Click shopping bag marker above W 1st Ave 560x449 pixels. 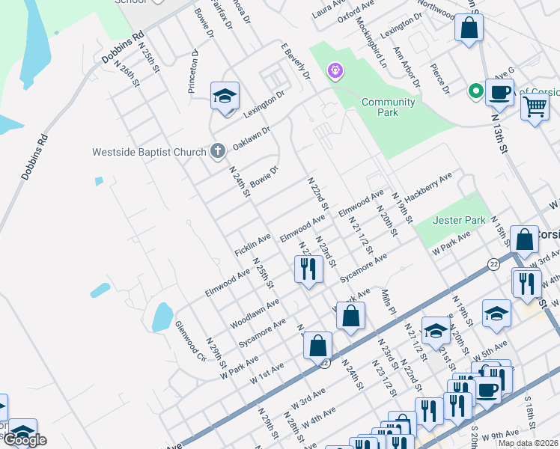(317, 346)
